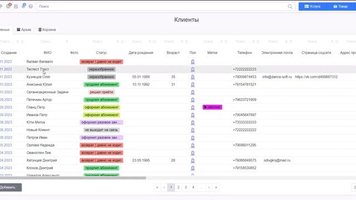Open client Кузнецов Олег
The width and height of the screenshot is (356, 200).
click(38, 77)
